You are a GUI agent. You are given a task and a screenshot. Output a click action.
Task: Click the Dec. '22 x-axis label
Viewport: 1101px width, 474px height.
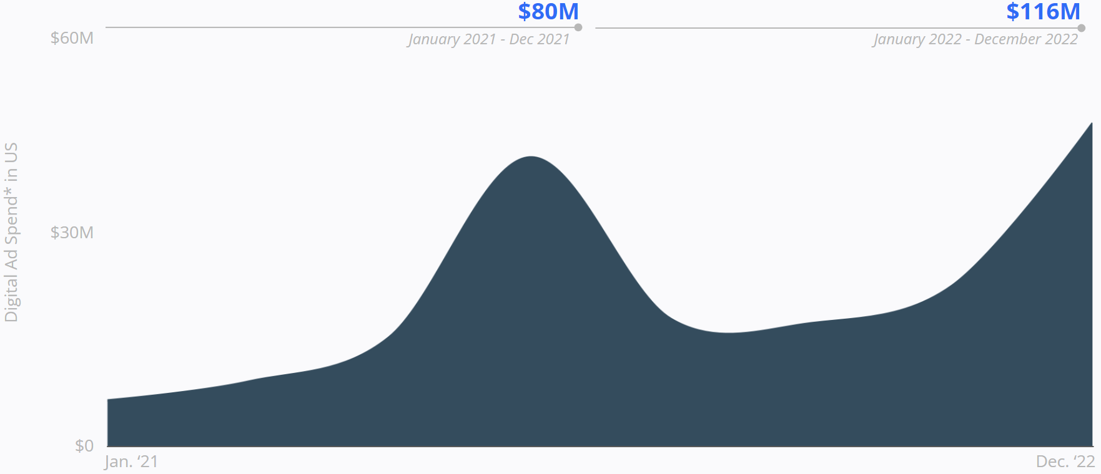tap(1065, 462)
